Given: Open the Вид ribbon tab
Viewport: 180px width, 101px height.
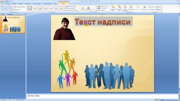Looking at the screenshot, I should coord(55,4).
